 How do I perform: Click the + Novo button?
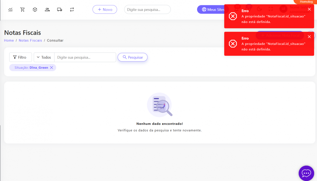pyautogui.click(x=105, y=9)
